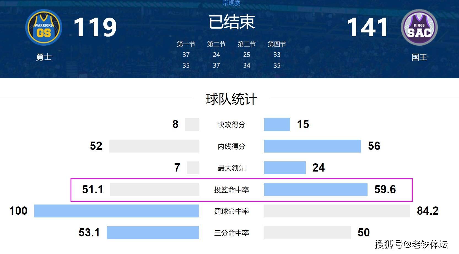Click the Kings 59.6 field goal bar
This screenshot has width=459, height=254.
[x=316, y=189]
